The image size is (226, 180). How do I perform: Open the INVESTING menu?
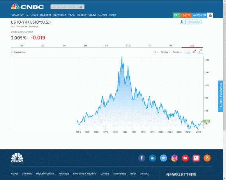click(x=60, y=16)
